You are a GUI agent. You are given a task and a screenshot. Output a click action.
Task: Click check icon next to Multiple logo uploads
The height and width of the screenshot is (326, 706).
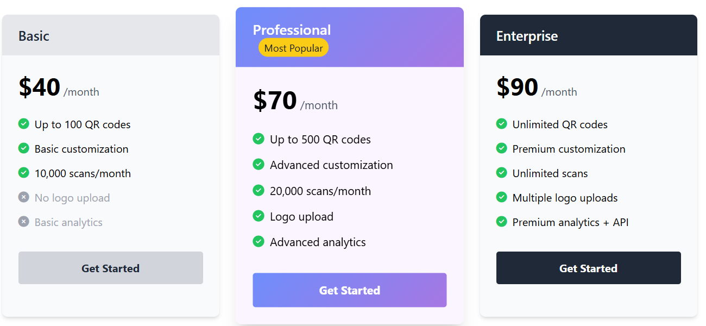tap(502, 197)
